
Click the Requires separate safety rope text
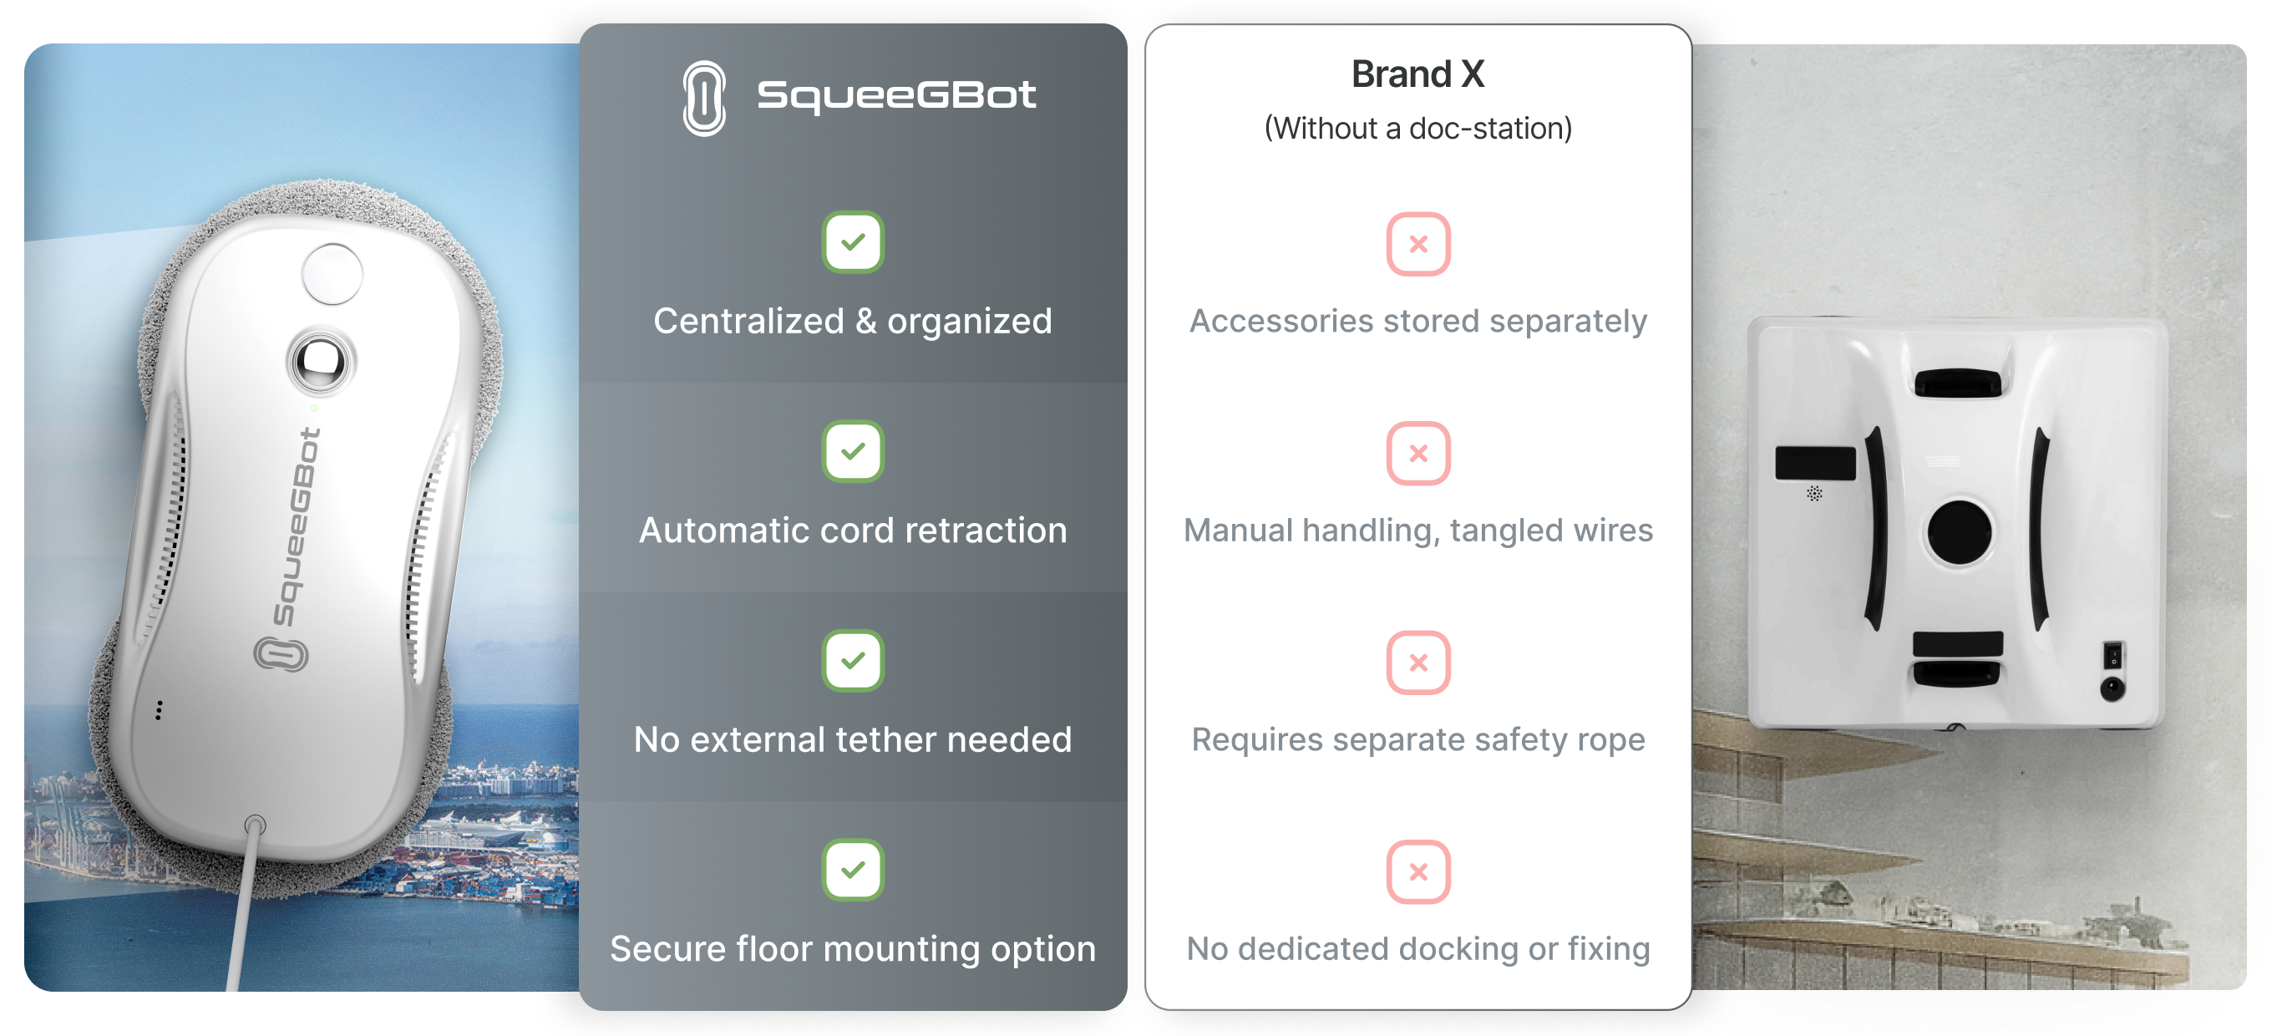(x=1418, y=739)
